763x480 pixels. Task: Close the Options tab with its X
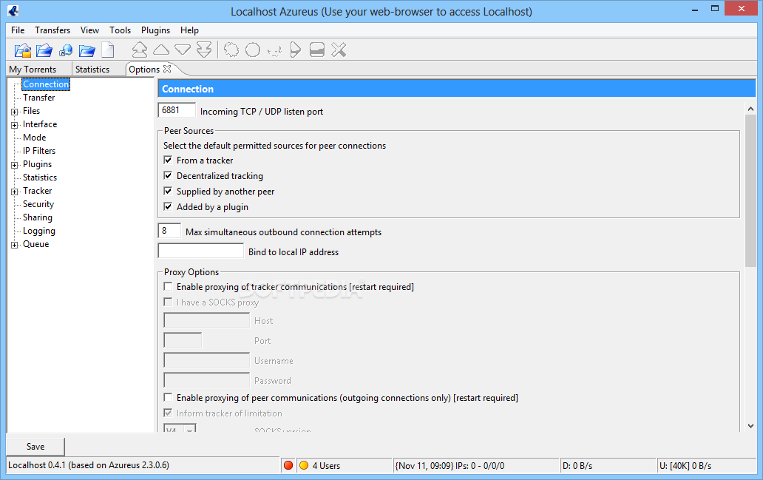[x=167, y=69]
